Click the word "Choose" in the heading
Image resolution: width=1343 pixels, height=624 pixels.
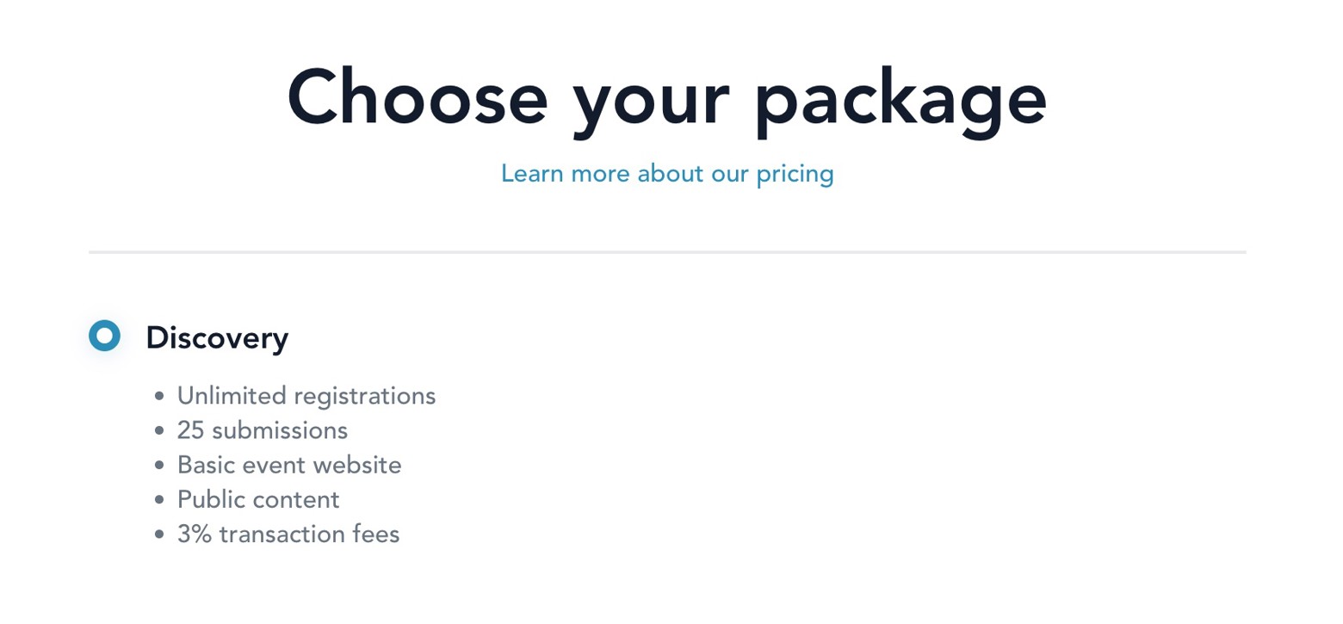pyautogui.click(x=418, y=97)
